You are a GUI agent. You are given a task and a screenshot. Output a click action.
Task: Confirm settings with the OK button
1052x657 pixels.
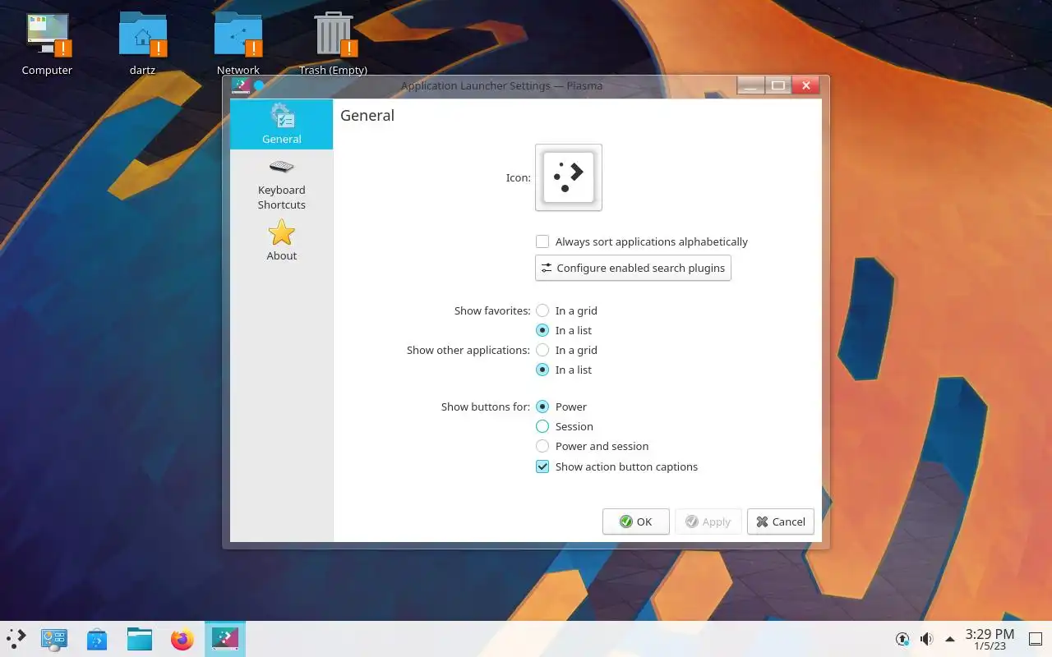tap(636, 521)
